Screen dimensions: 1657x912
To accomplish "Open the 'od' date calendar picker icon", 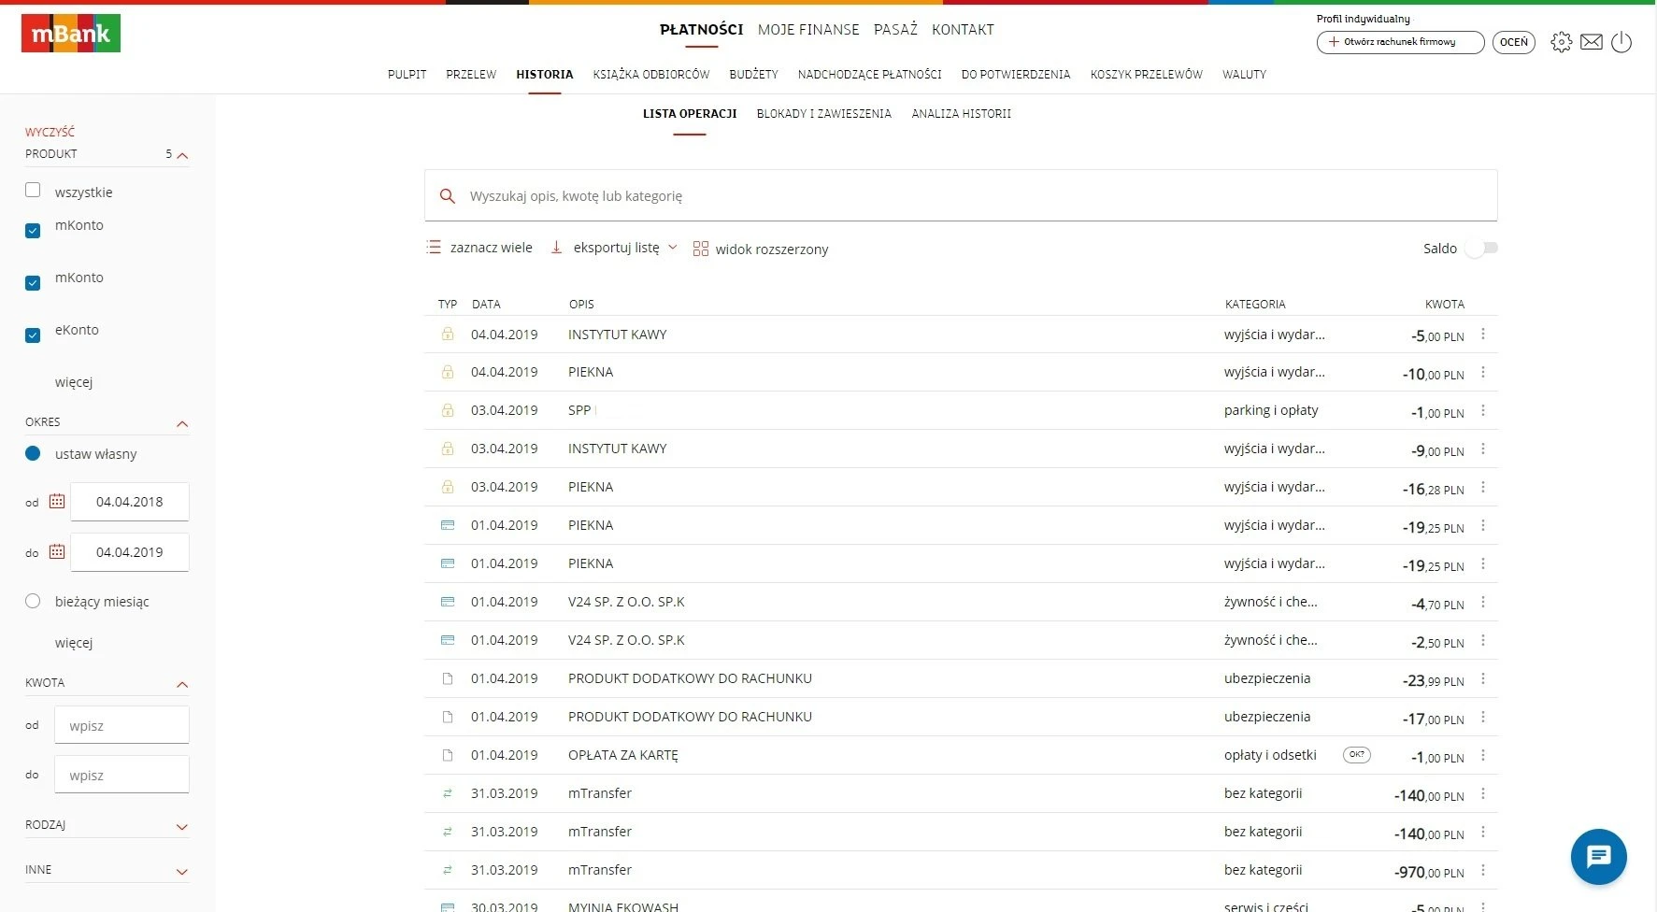I will [57, 502].
